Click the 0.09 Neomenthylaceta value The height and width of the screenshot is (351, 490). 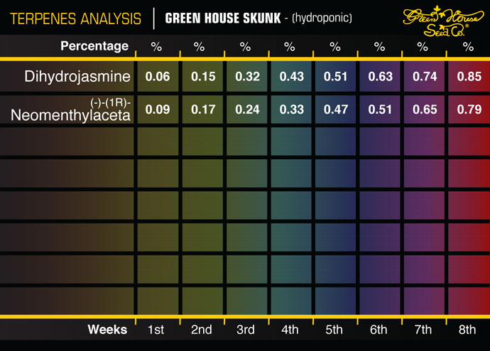coord(158,110)
